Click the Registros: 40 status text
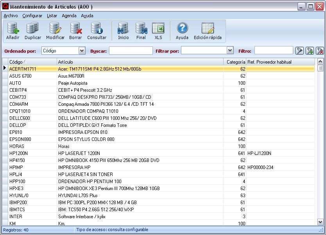This screenshot has width=326, height=235. (x=16, y=230)
